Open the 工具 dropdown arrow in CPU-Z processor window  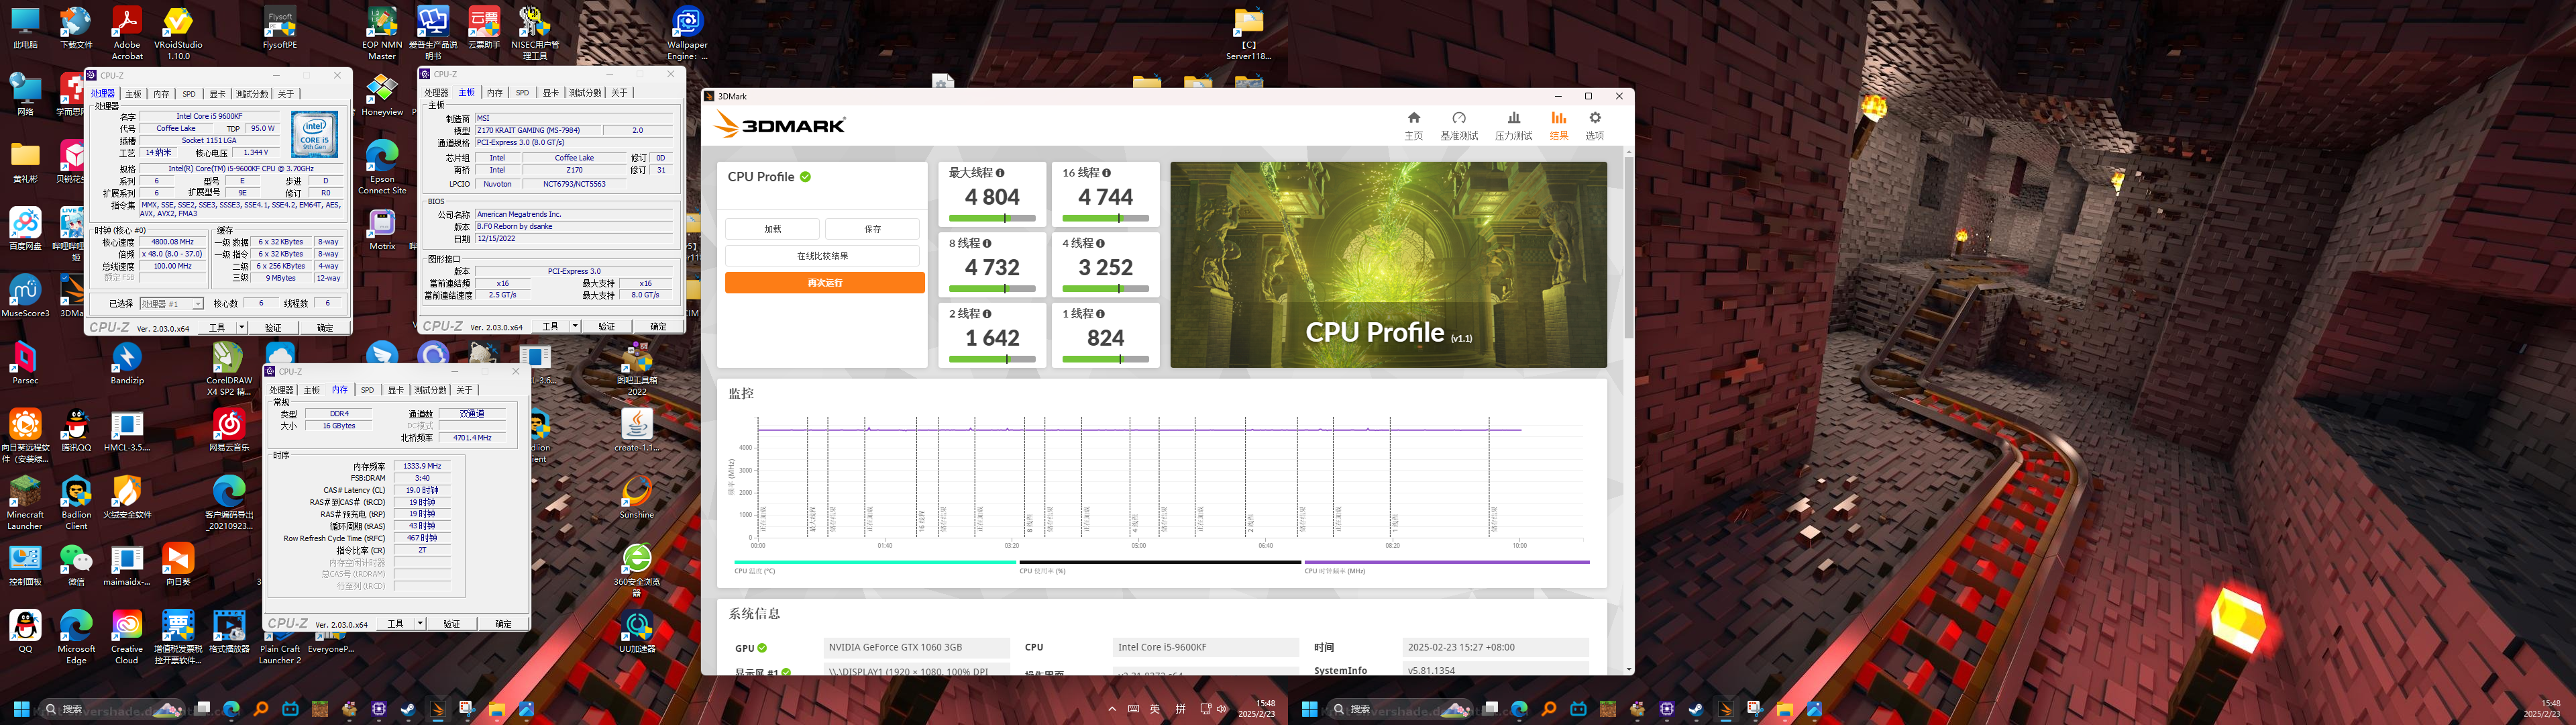point(241,328)
